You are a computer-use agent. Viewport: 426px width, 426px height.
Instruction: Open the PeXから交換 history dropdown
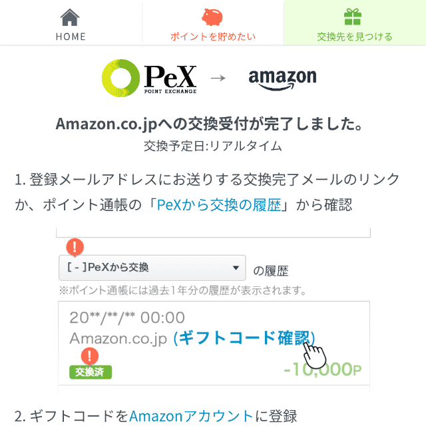click(x=152, y=268)
